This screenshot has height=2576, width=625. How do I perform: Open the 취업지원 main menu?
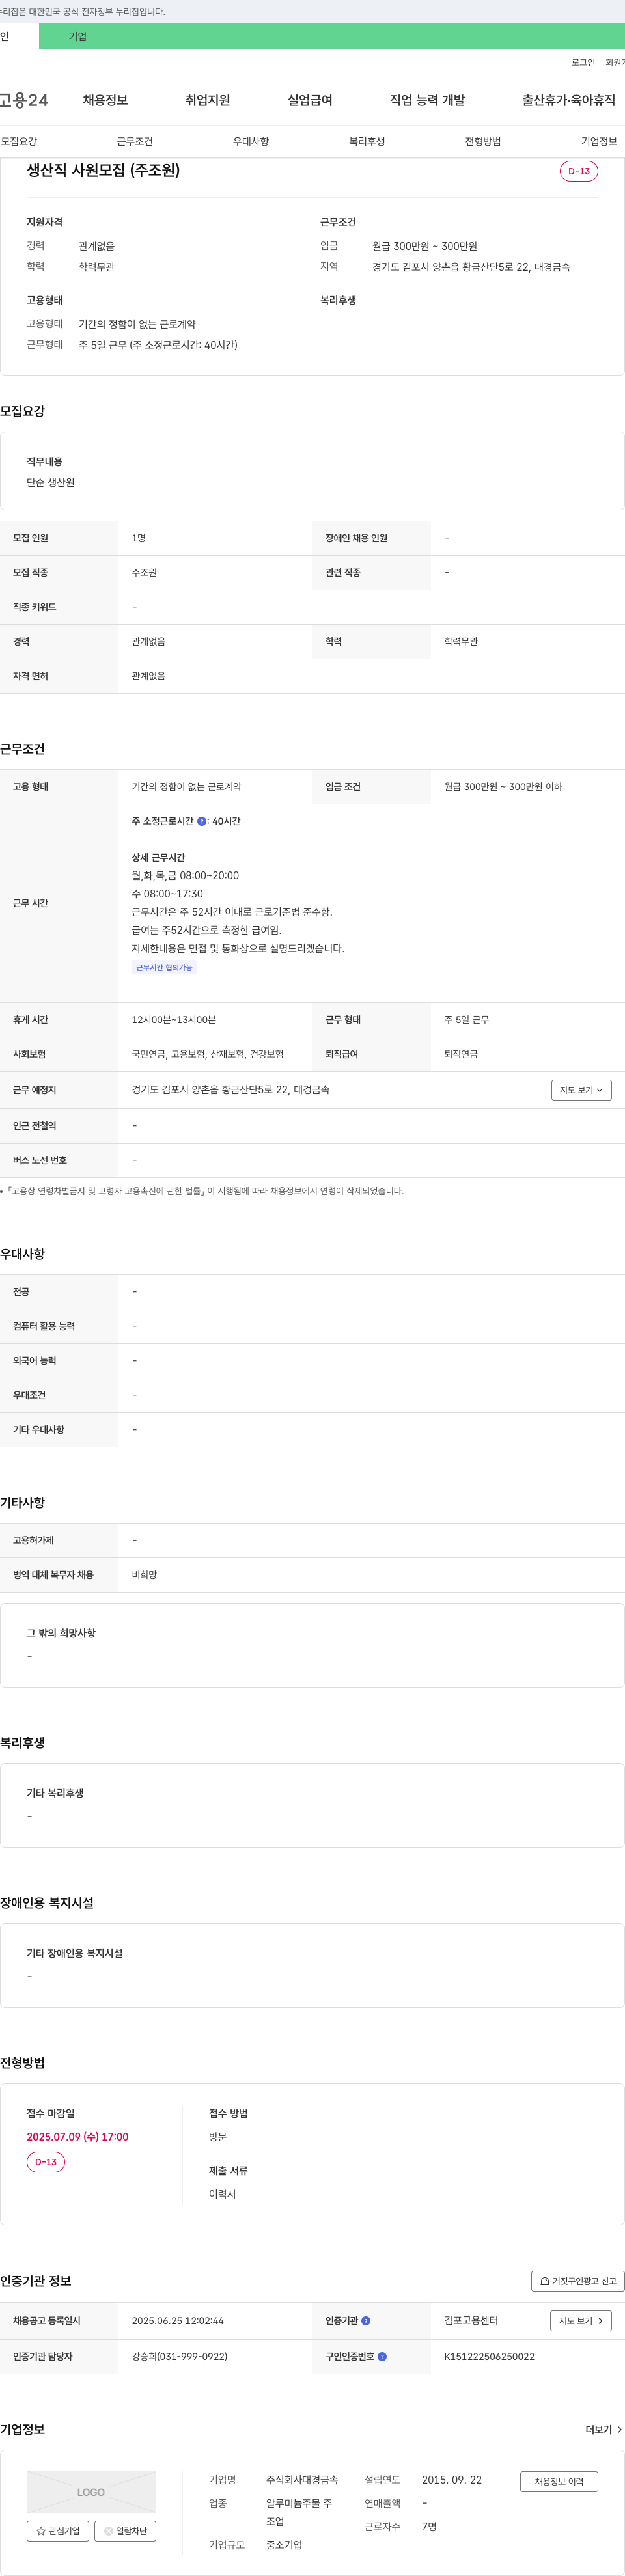pos(207,100)
